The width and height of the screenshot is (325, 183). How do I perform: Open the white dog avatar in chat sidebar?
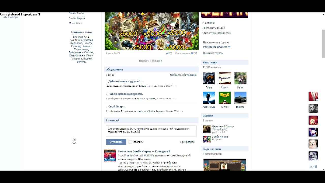313,144
